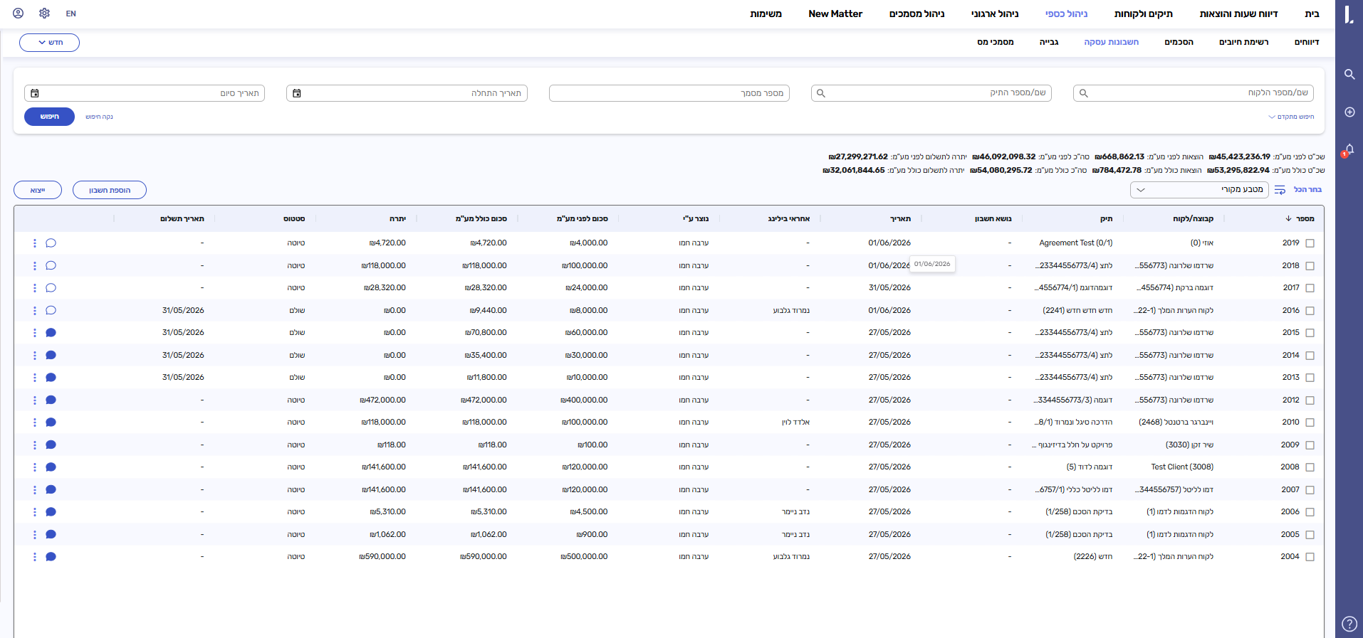Switch to חשבונות עסקה sub-tab
1363x638 pixels.
1111,42
